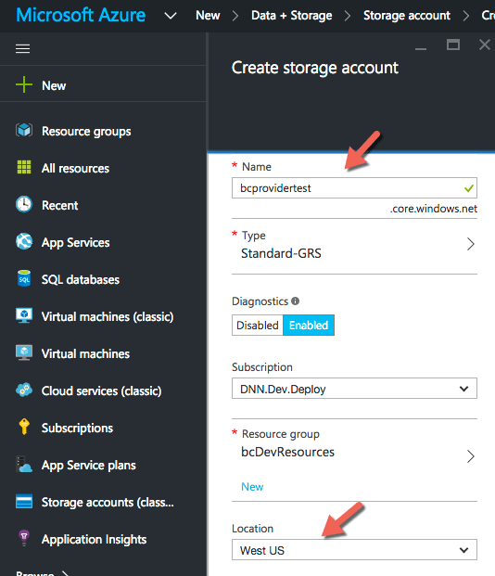Viewport: 495px width, 576px height.
Task: Click the SQL databases icon
Action: [24, 278]
